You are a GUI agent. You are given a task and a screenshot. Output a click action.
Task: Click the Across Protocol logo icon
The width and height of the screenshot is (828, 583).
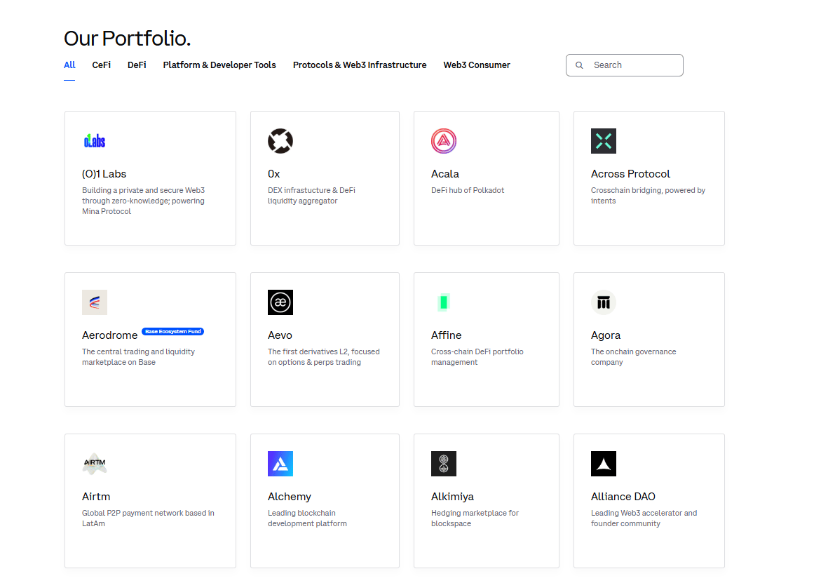pos(604,141)
